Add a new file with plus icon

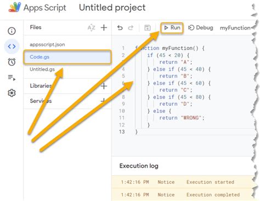tap(104, 28)
